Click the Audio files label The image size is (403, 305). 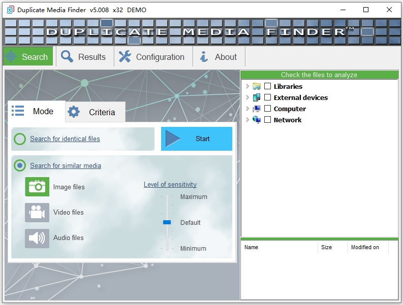69,238
